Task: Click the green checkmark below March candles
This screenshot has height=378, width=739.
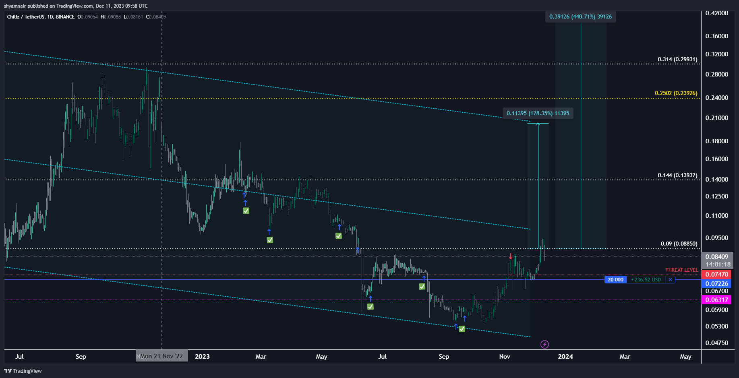Action: point(270,240)
